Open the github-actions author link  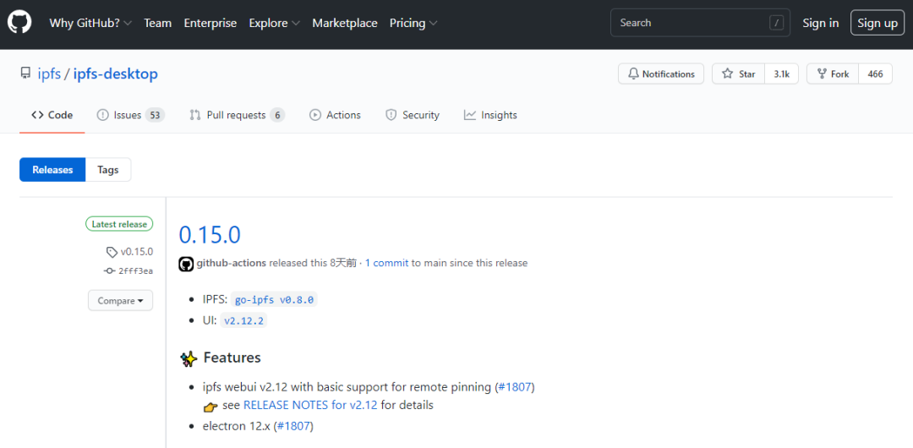[x=231, y=263]
